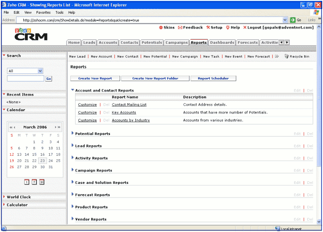Open calendar month view icon labeled 31
The height and width of the screenshot is (232, 323).
pyautogui.click(x=42, y=182)
